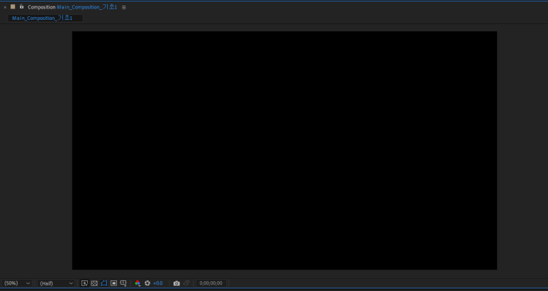The width and height of the screenshot is (548, 291).
Task: Open the Composition panel hamburger menu
Action: (124, 7)
